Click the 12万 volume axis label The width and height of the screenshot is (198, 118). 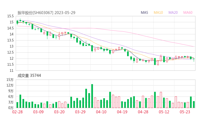[10, 85]
